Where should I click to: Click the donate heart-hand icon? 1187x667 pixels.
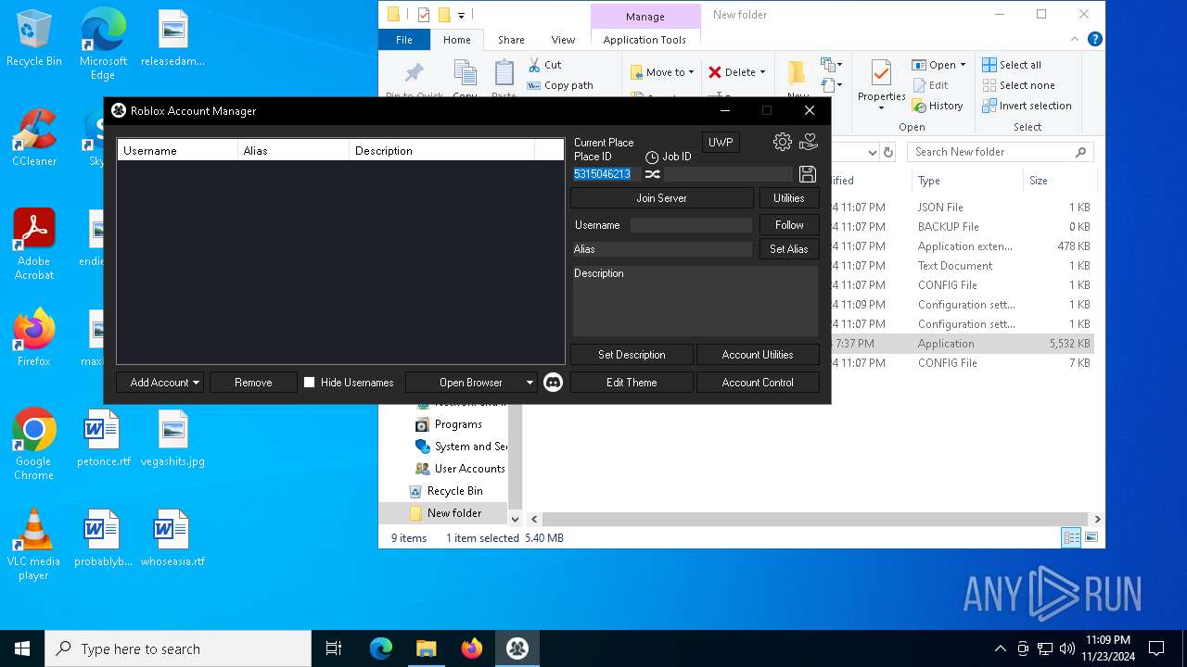click(809, 142)
